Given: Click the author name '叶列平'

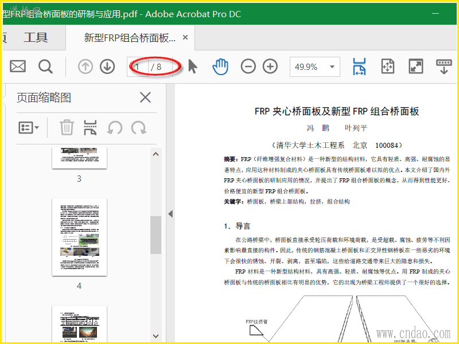Looking at the screenshot, I should [356, 128].
